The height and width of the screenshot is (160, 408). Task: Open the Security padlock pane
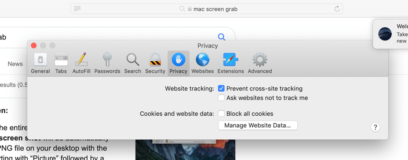click(x=155, y=63)
